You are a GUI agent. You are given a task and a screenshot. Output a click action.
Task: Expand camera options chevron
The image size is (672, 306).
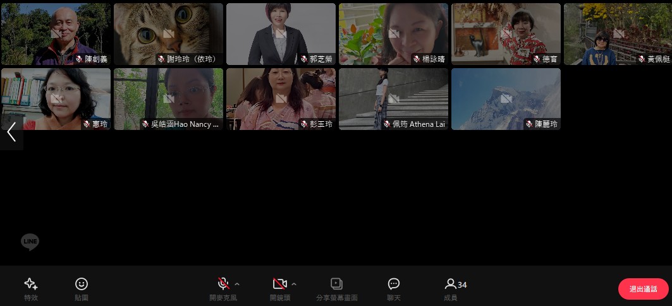pos(294,284)
